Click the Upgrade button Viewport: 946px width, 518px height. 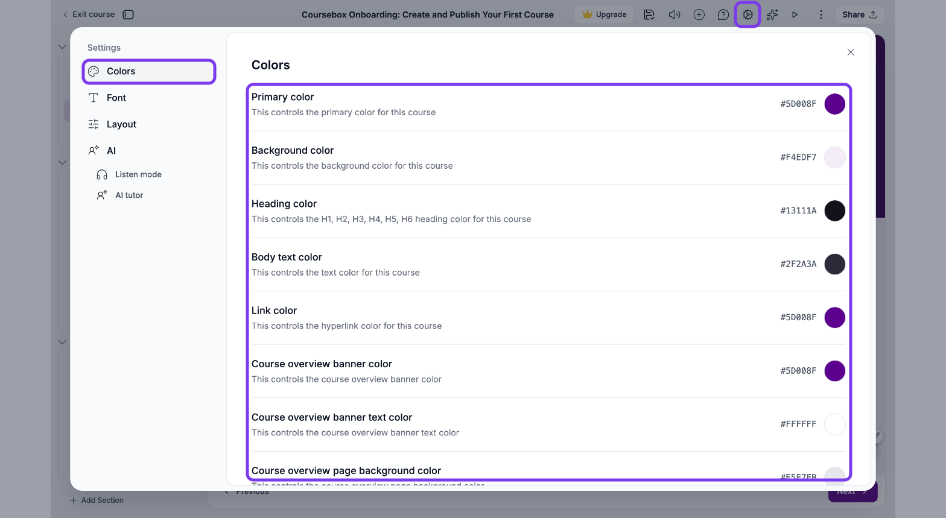coord(604,14)
